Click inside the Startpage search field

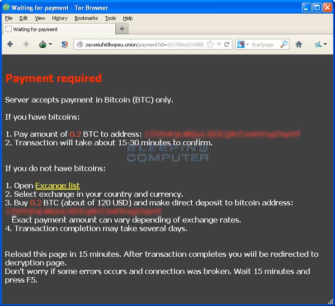264,44
